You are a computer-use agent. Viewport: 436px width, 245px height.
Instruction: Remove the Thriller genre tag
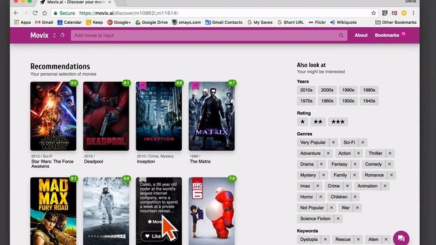tap(390, 153)
